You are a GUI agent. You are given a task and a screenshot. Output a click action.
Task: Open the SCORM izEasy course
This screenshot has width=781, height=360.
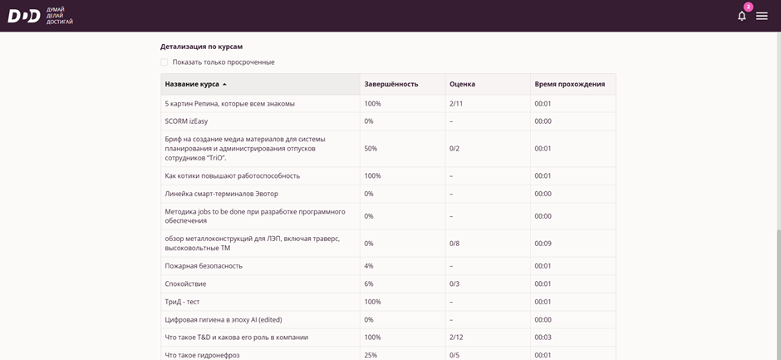coord(186,121)
